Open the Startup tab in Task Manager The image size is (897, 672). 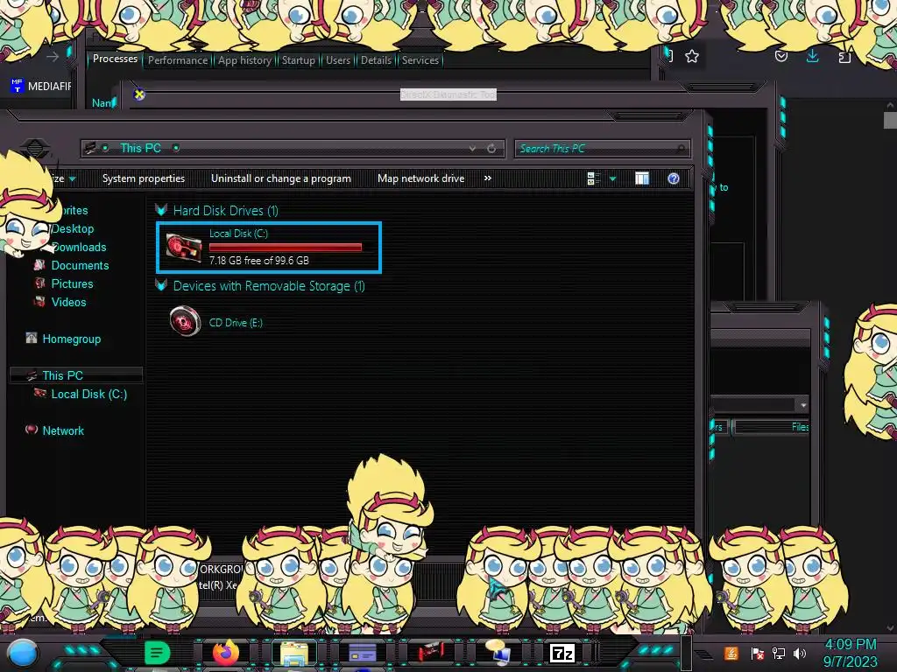click(298, 60)
